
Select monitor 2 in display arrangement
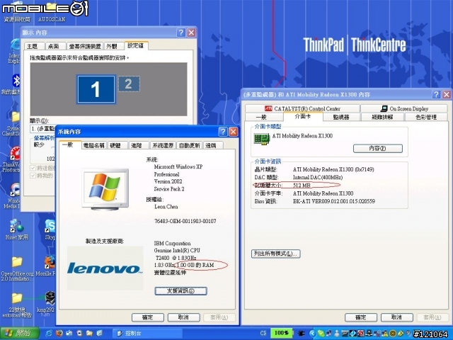(x=129, y=84)
